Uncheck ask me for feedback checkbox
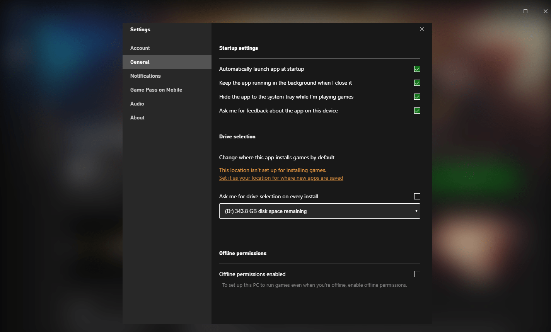The image size is (551, 332). 417,111
